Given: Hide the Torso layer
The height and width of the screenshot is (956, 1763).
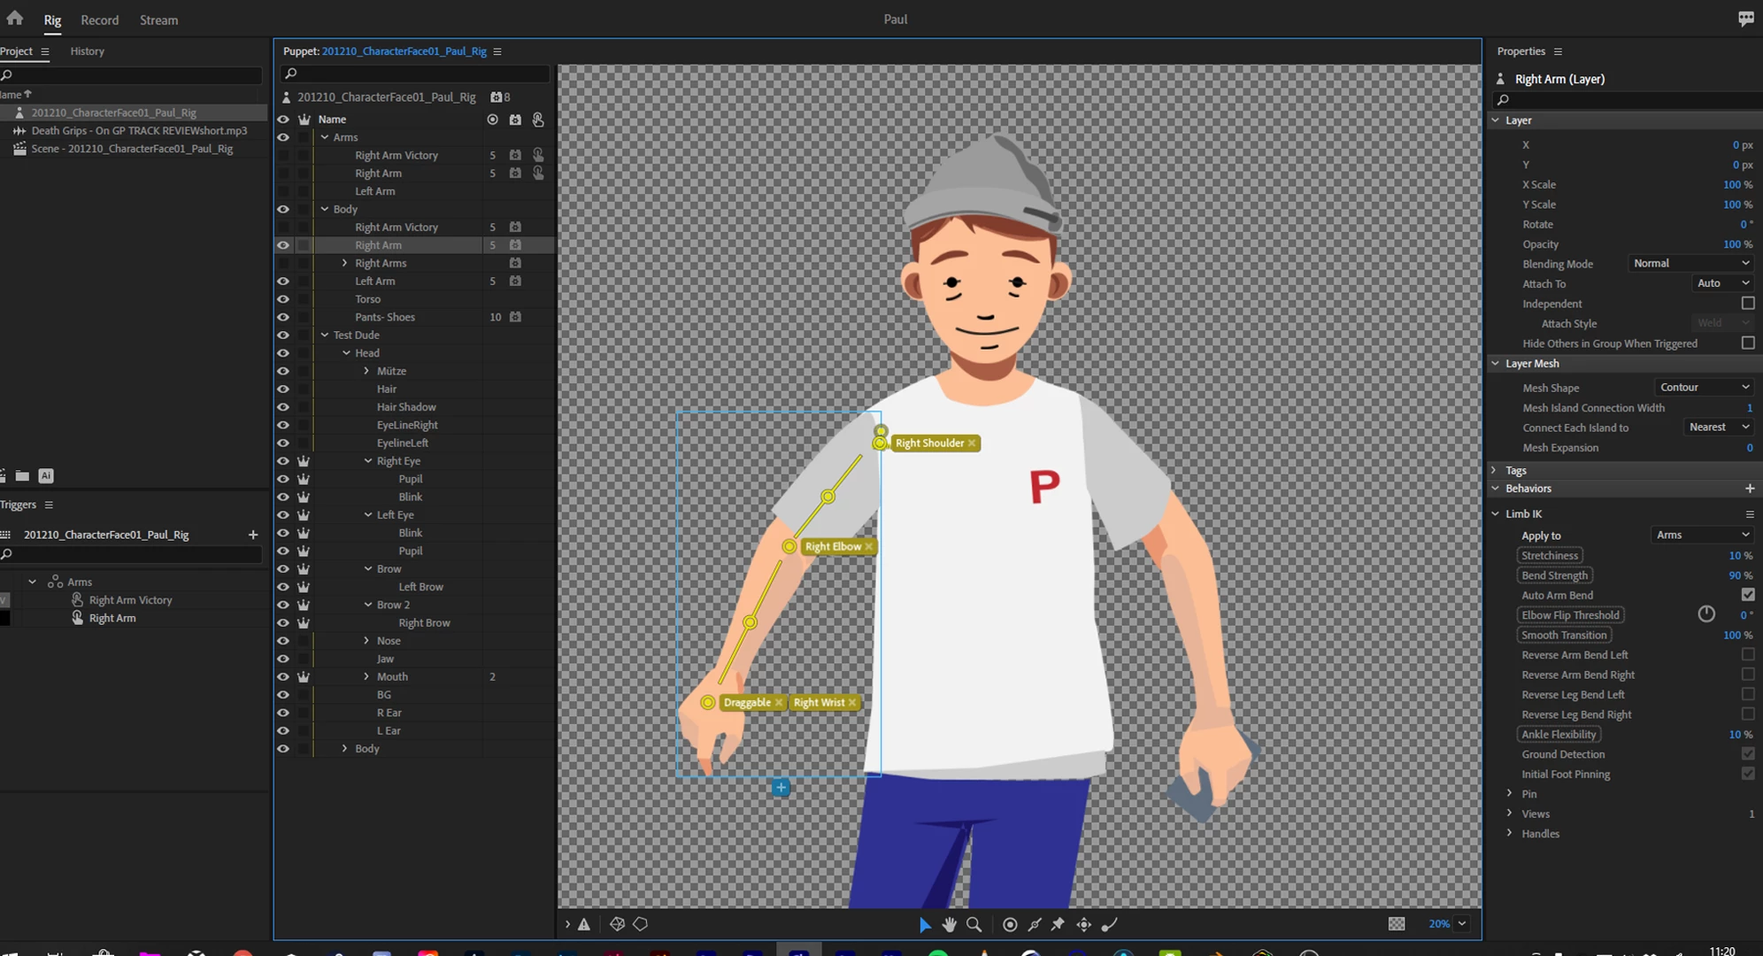Looking at the screenshot, I should coord(283,299).
